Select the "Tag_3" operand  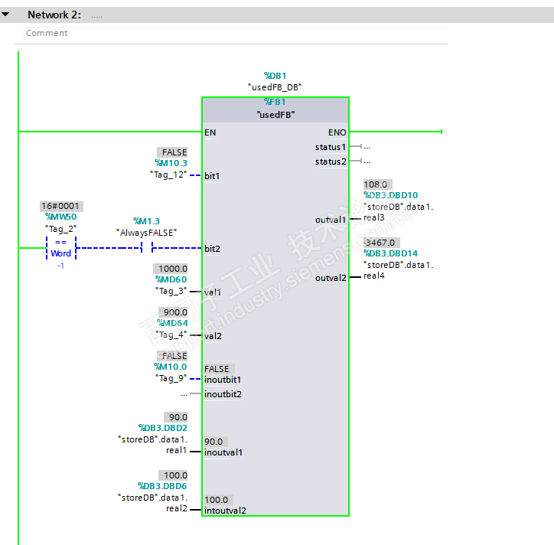tap(171, 291)
